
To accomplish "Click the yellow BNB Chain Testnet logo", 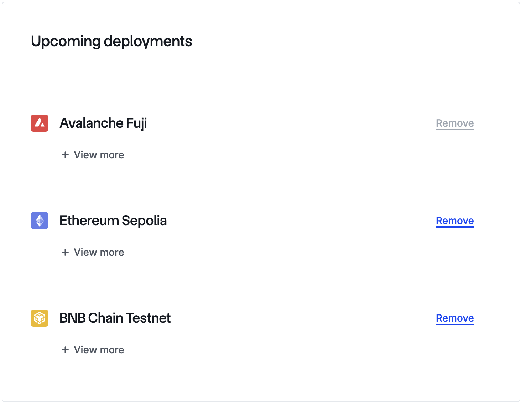I will [40, 318].
